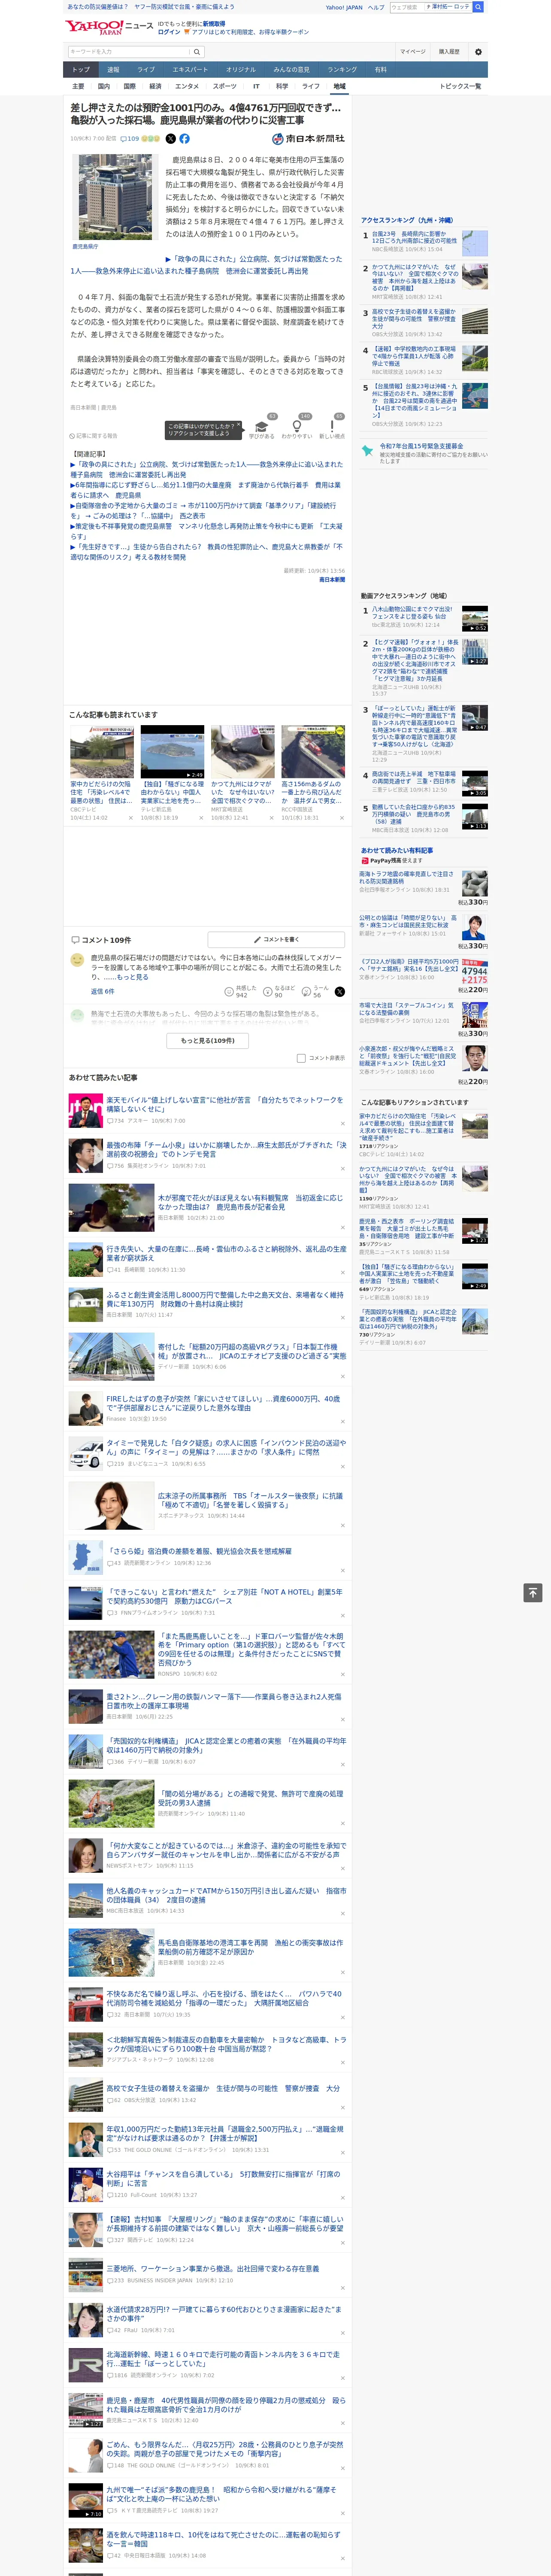The image size is (551, 2576).
Task: Open 広末涼子の所属事務所 article
Action: [x=250, y=1501]
